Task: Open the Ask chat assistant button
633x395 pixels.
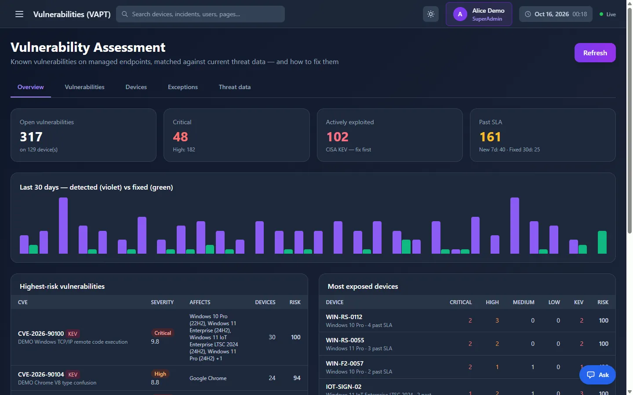Action: pyautogui.click(x=597, y=375)
